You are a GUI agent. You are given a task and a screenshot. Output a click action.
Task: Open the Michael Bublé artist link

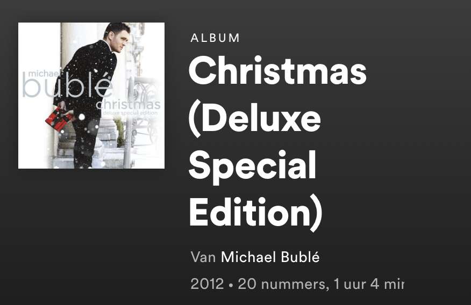[270, 257]
